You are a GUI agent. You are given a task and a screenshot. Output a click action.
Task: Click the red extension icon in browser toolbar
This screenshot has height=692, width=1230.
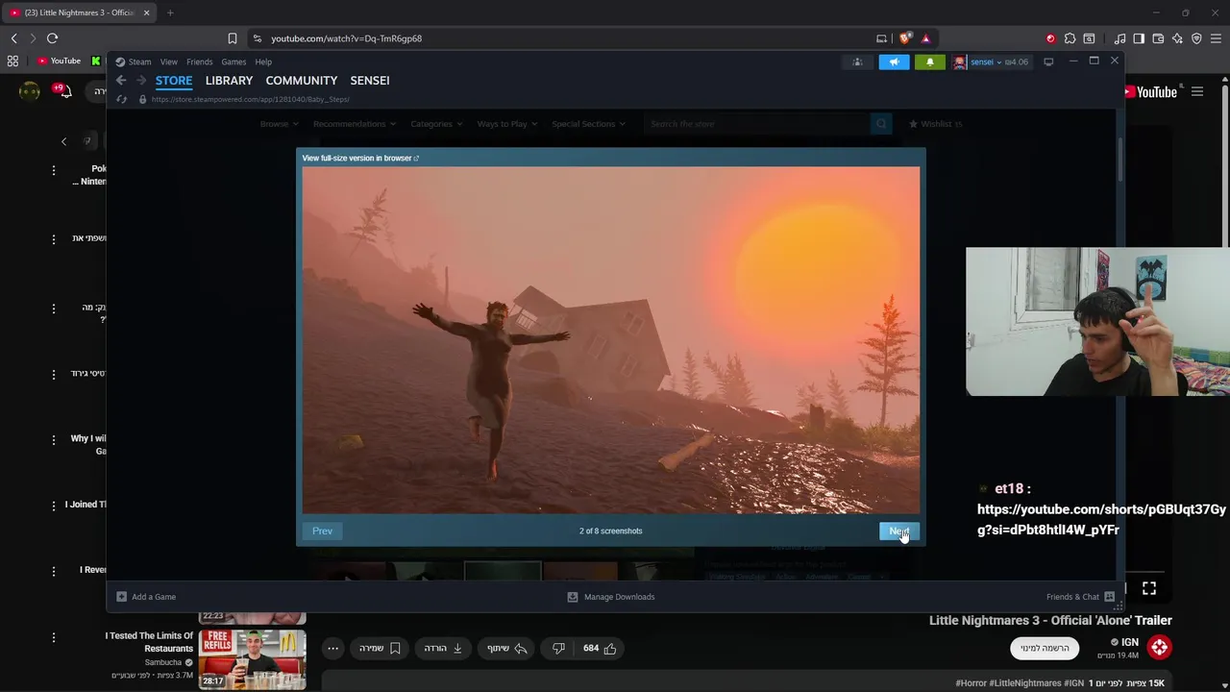[1050, 38]
